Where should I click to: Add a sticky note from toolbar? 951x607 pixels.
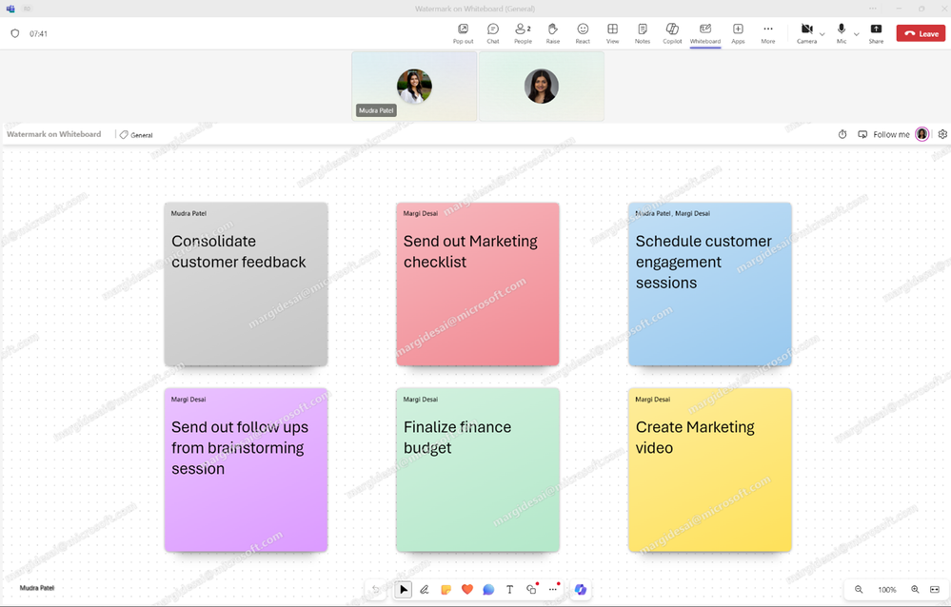[x=446, y=589]
